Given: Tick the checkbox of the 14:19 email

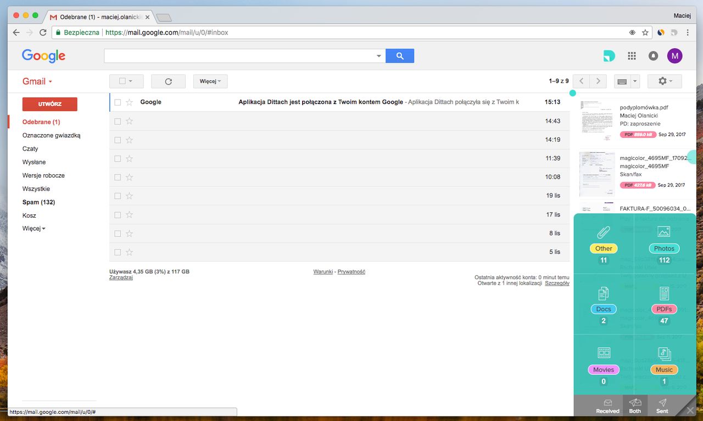Looking at the screenshot, I should click(x=118, y=140).
